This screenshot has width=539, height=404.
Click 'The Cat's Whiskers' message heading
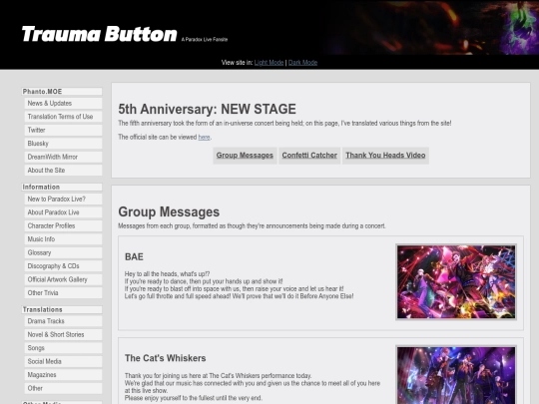(x=166, y=358)
